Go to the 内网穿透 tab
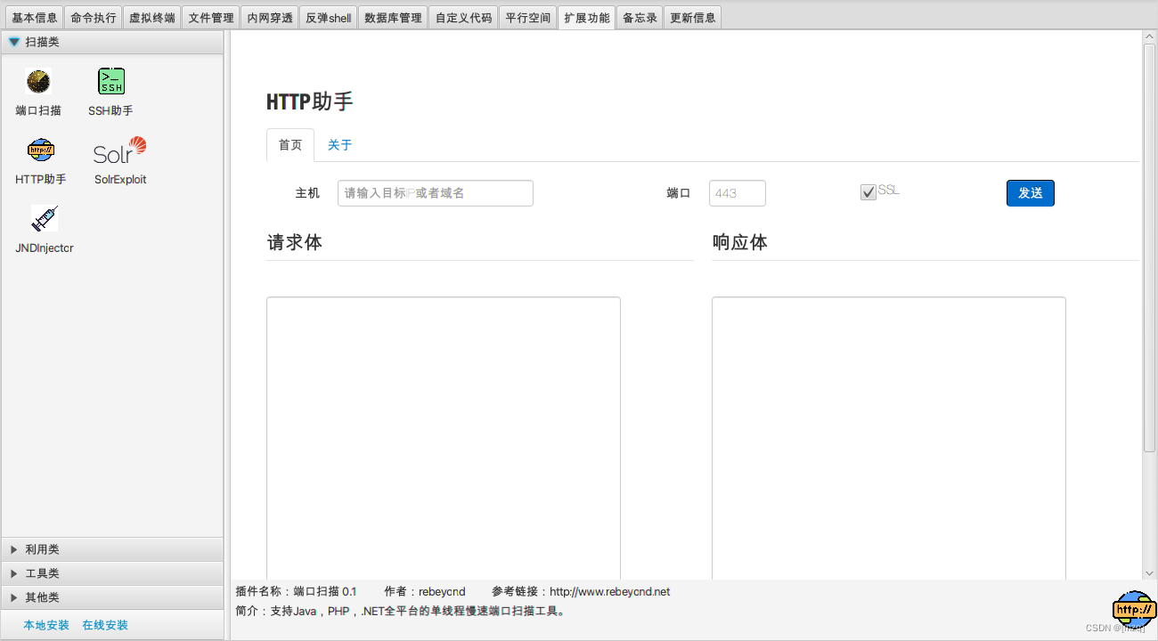The width and height of the screenshot is (1158, 641). point(270,18)
